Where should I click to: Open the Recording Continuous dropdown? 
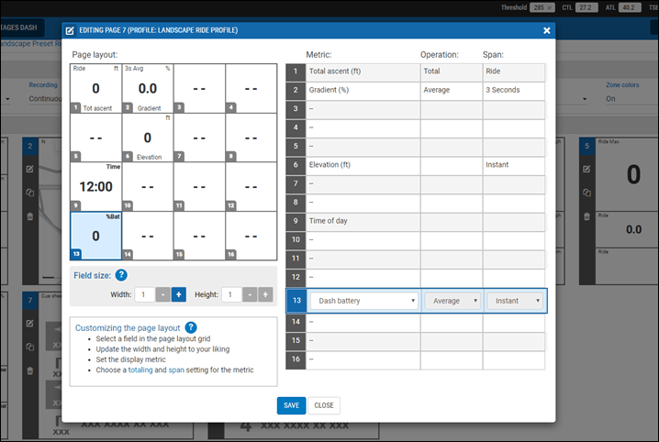click(44, 99)
